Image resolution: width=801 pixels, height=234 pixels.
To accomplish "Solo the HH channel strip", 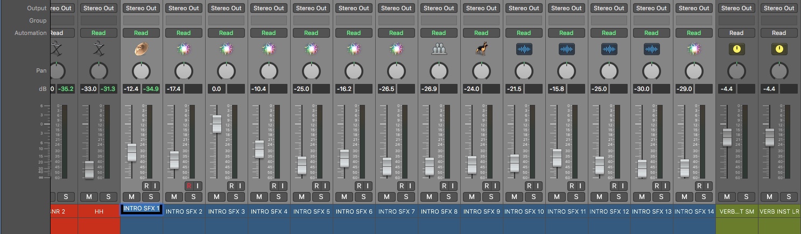I will (x=108, y=197).
